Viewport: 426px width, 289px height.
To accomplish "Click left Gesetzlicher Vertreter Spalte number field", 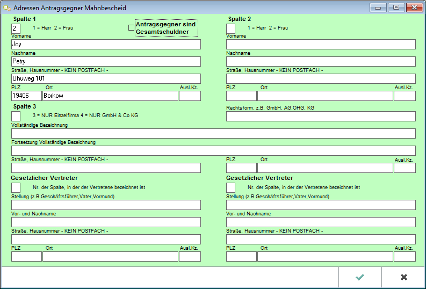I will [16, 187].
